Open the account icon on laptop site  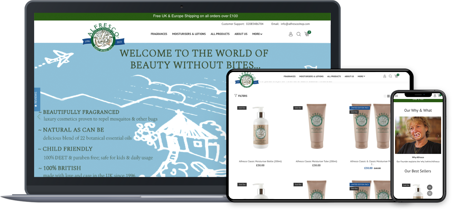click(291, 34)
